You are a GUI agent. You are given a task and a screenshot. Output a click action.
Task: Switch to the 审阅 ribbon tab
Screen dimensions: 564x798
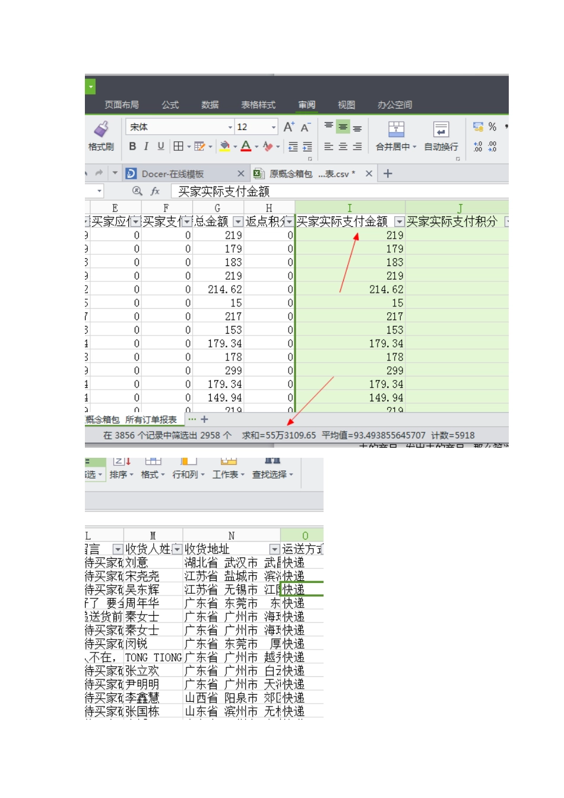(x=307, y=104)
